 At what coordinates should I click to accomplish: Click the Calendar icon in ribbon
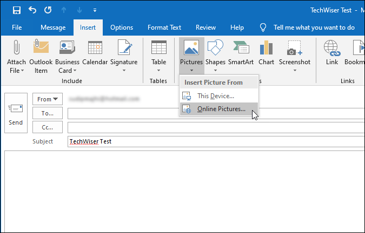pos(95,50)
